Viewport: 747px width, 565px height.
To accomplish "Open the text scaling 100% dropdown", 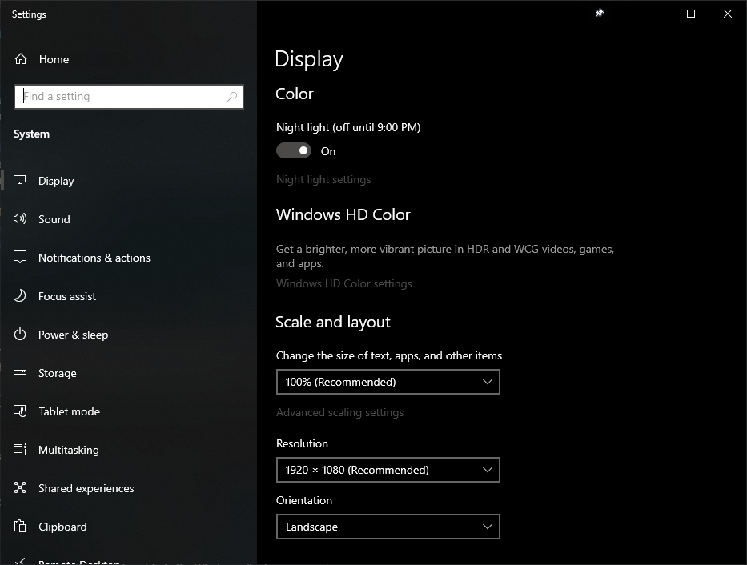I will 388,382.
